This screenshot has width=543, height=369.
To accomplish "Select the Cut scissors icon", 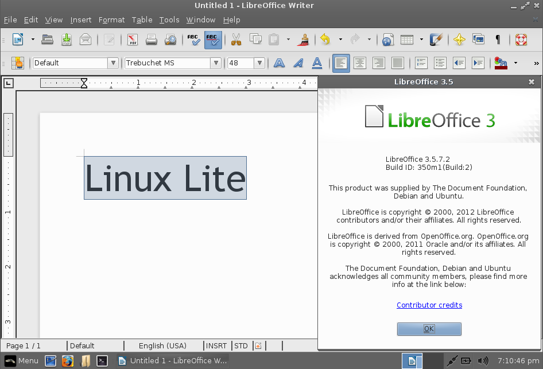I will click(236, 40).
